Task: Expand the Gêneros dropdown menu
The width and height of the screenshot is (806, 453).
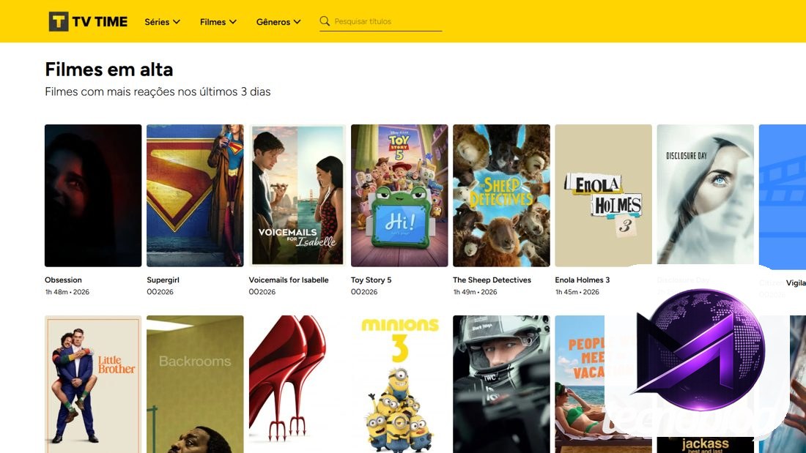Action: point(278,22)
